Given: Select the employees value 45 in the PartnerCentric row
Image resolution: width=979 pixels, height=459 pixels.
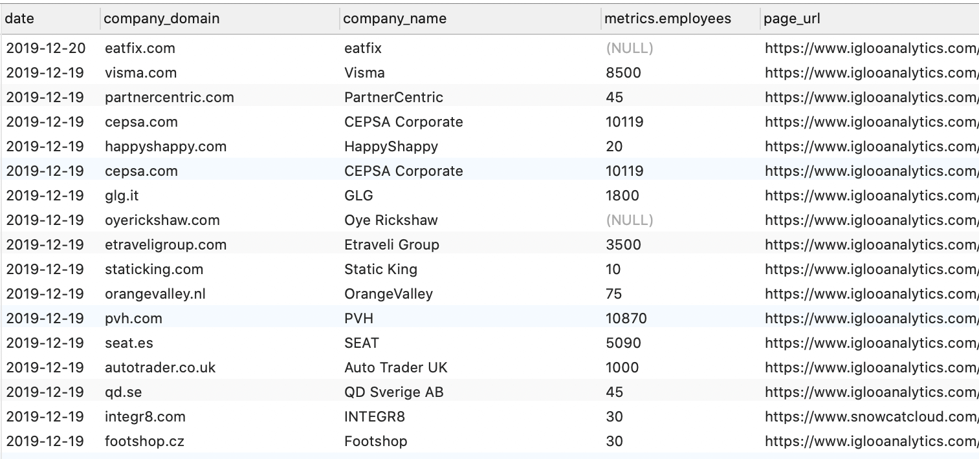Looking at the screenshot, I should 614,98.
